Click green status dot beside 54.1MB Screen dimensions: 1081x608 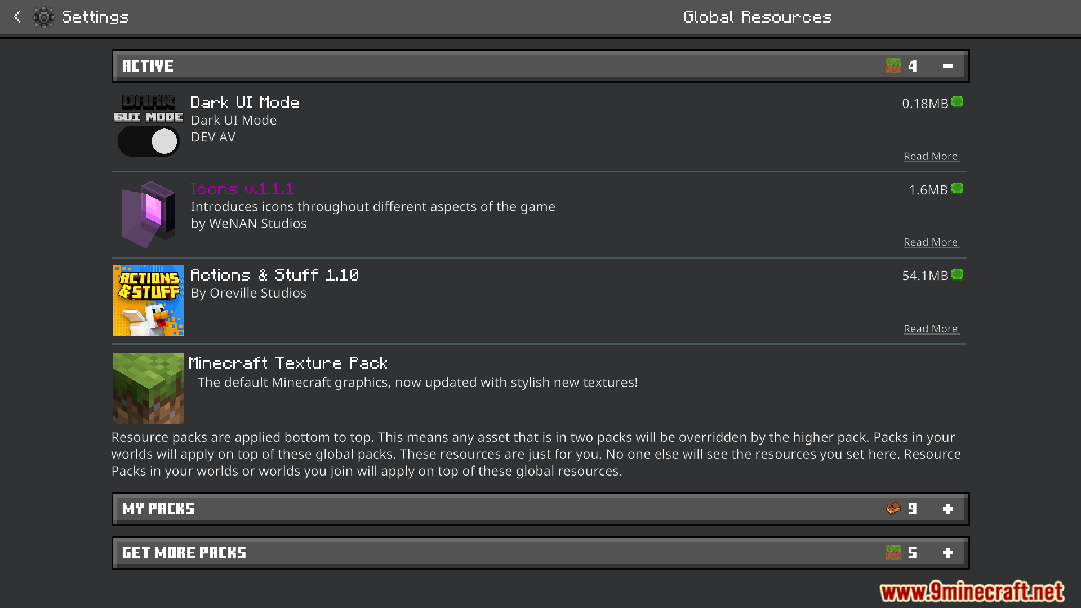(958, 274)
